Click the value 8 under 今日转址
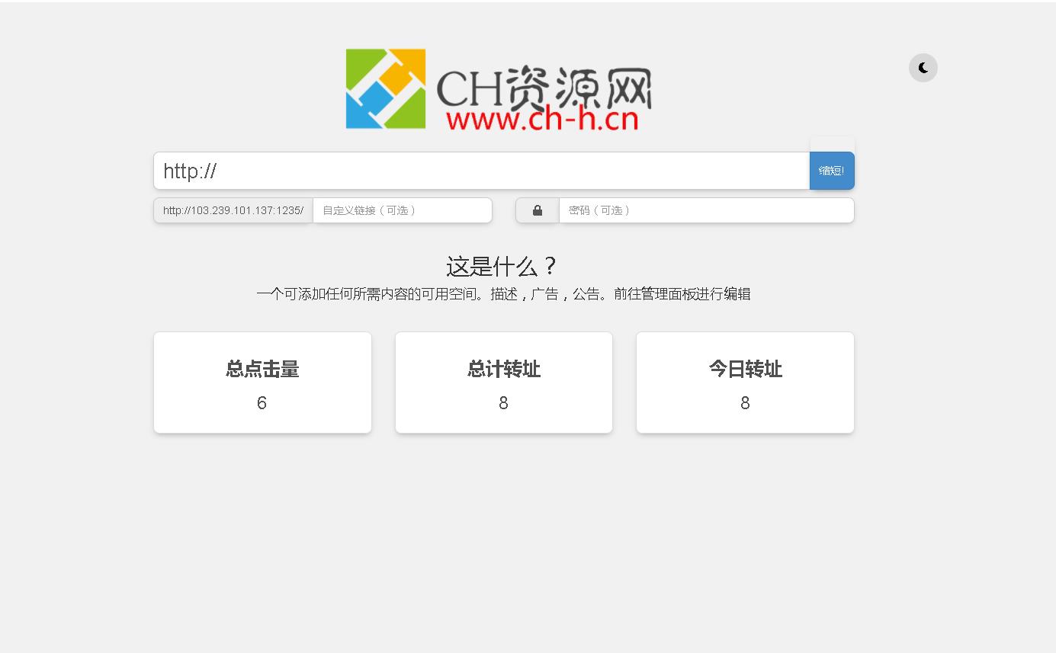1056x653 pixels. (746, 403)
